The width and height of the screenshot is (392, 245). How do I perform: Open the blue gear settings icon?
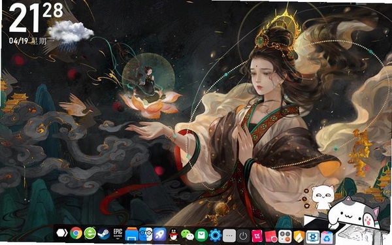point(215,235)
